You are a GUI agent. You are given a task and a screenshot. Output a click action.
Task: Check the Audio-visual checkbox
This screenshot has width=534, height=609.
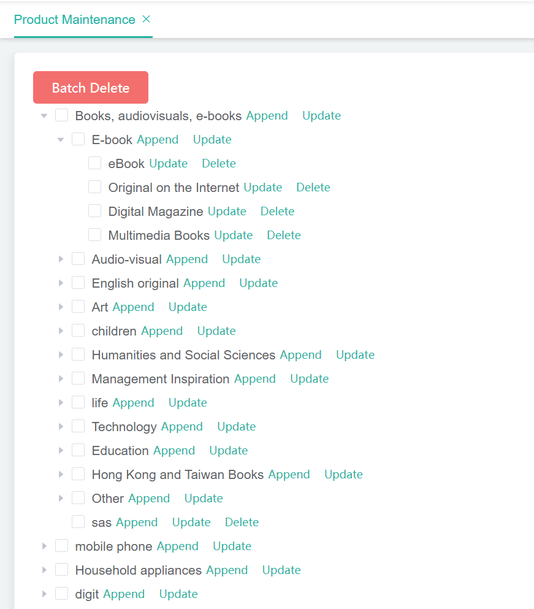pos(78,259)
